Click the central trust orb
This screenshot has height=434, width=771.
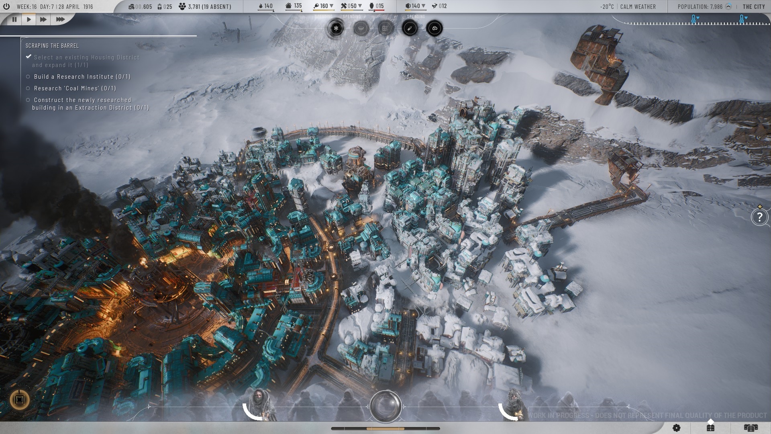point(385,406)
